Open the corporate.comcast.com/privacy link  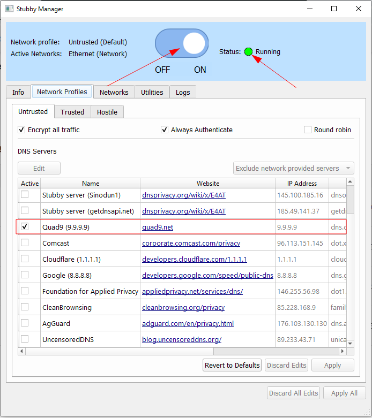coord(191,243)
